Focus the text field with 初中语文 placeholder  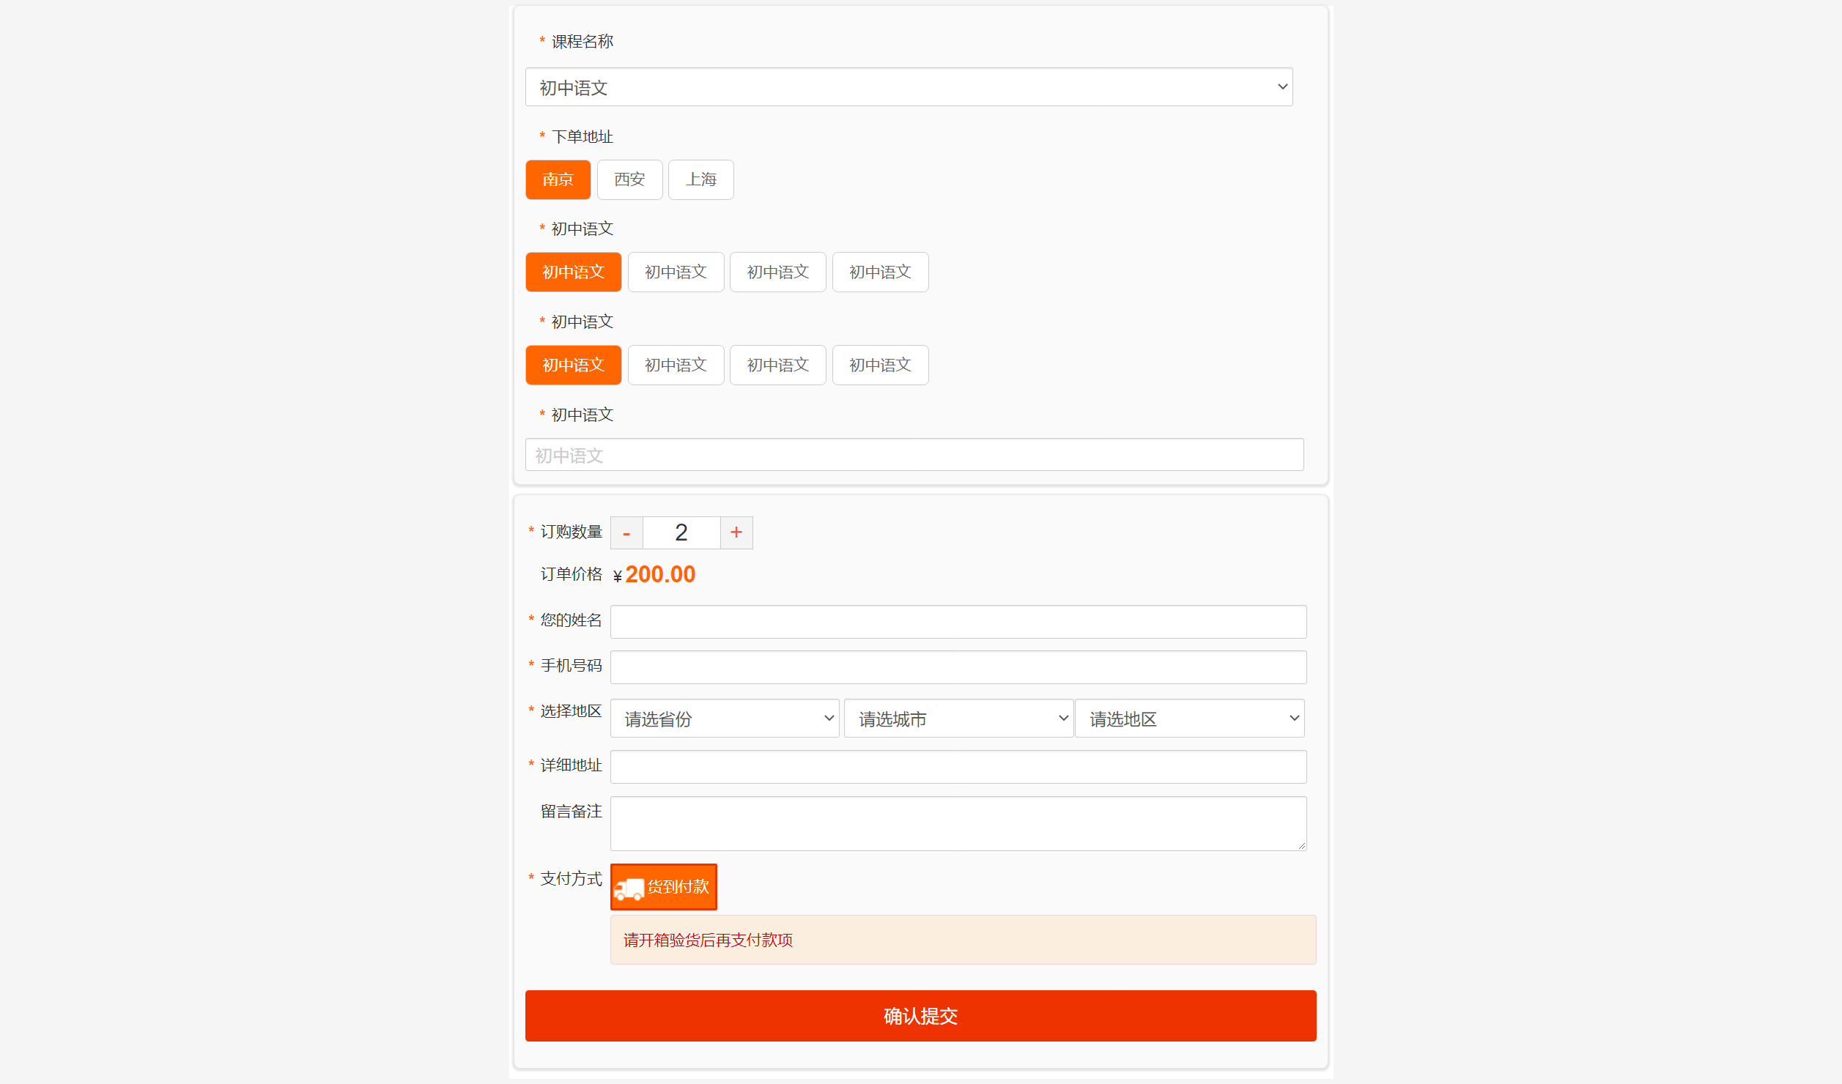click(x=914, y=455)
